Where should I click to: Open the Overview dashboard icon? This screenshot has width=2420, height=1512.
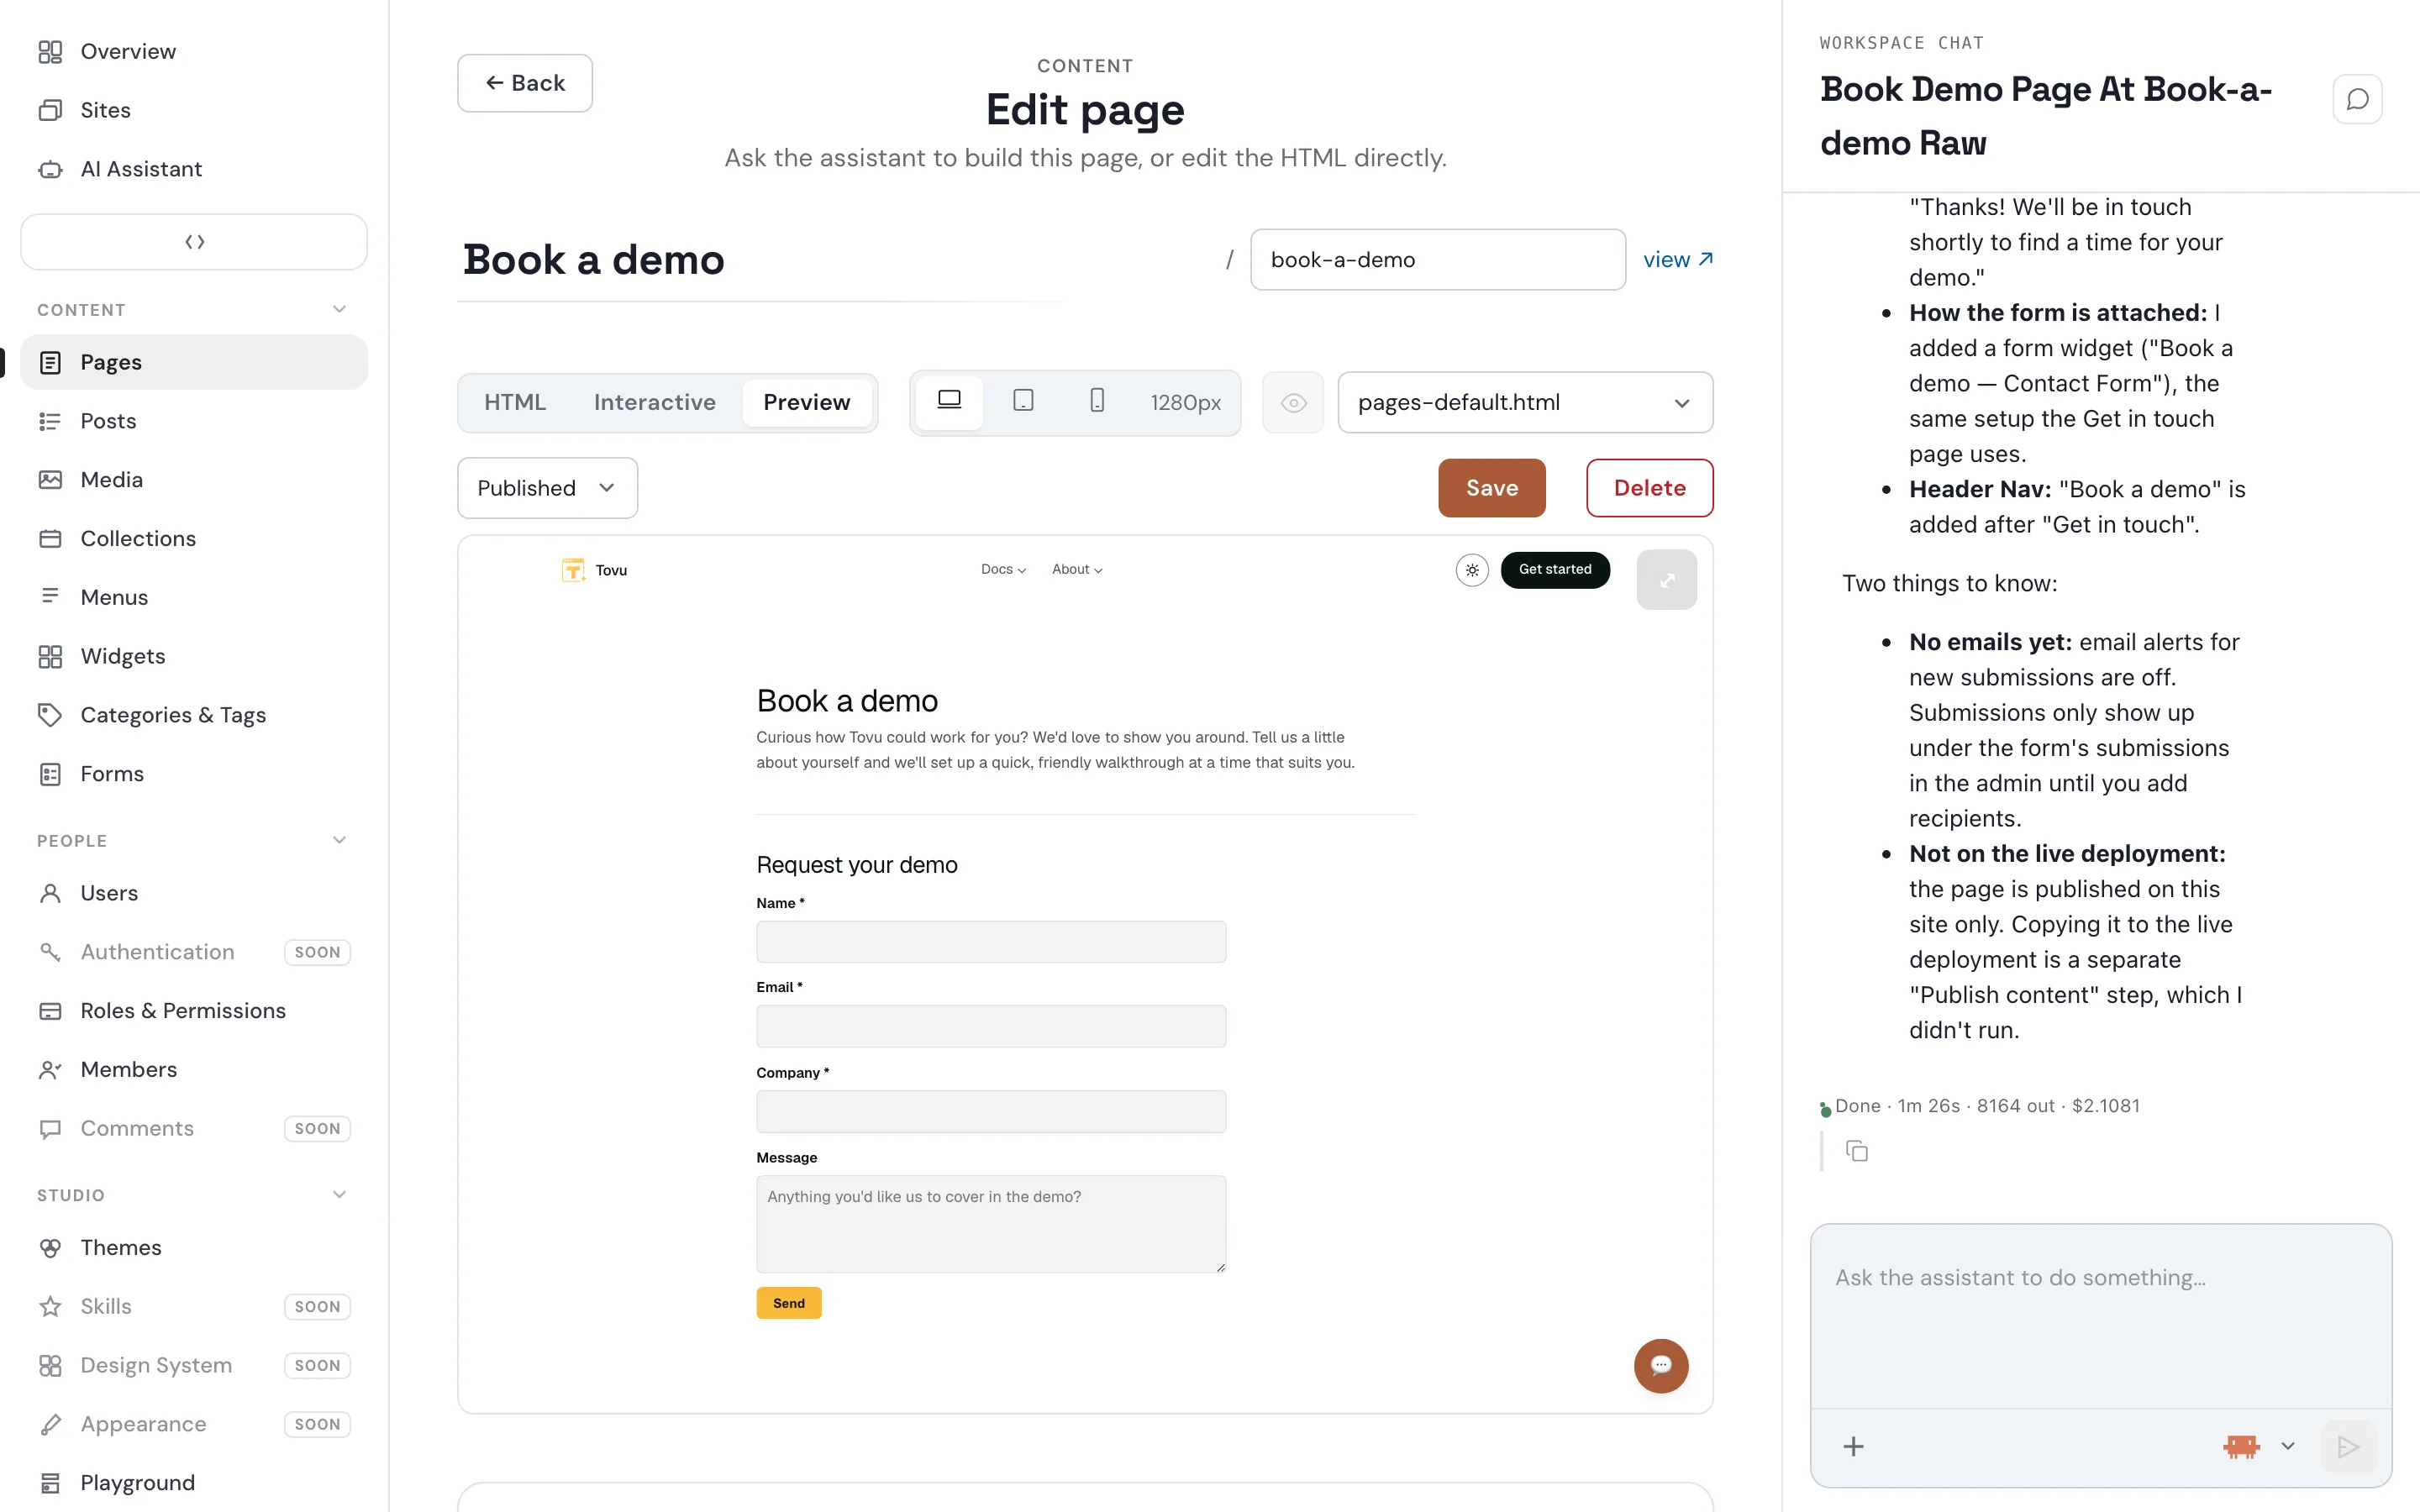[50, 51]
